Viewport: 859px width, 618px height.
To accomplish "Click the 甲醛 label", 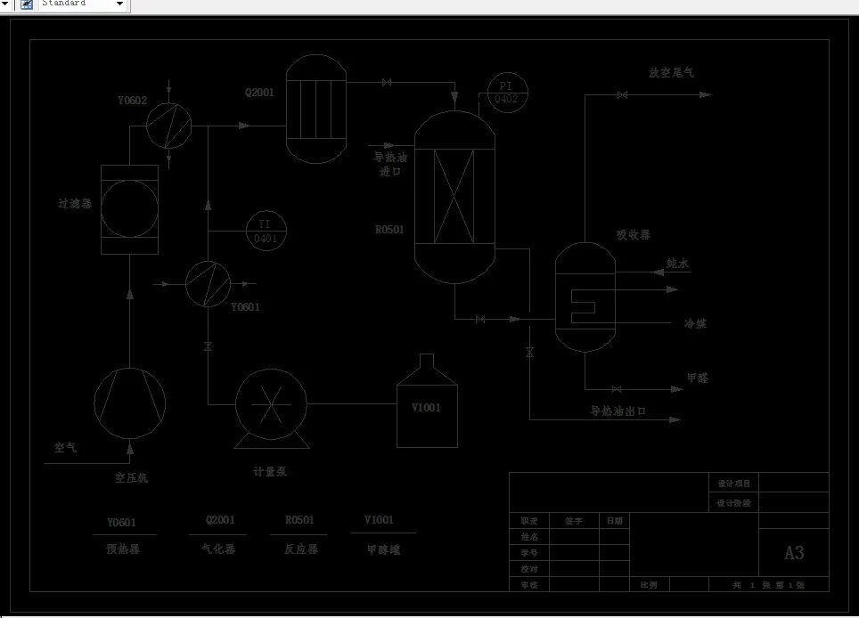I will (x=698, y=378).
